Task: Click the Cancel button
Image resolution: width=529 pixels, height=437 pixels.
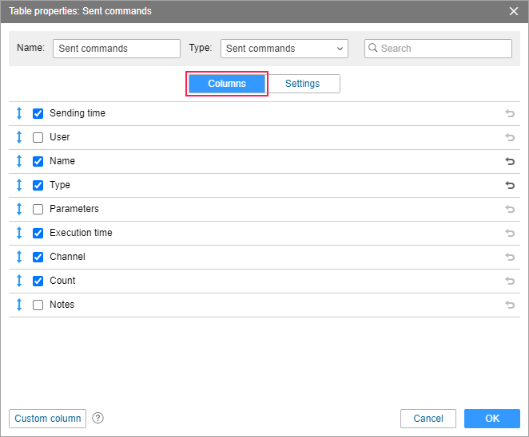Action: point(428,419)
